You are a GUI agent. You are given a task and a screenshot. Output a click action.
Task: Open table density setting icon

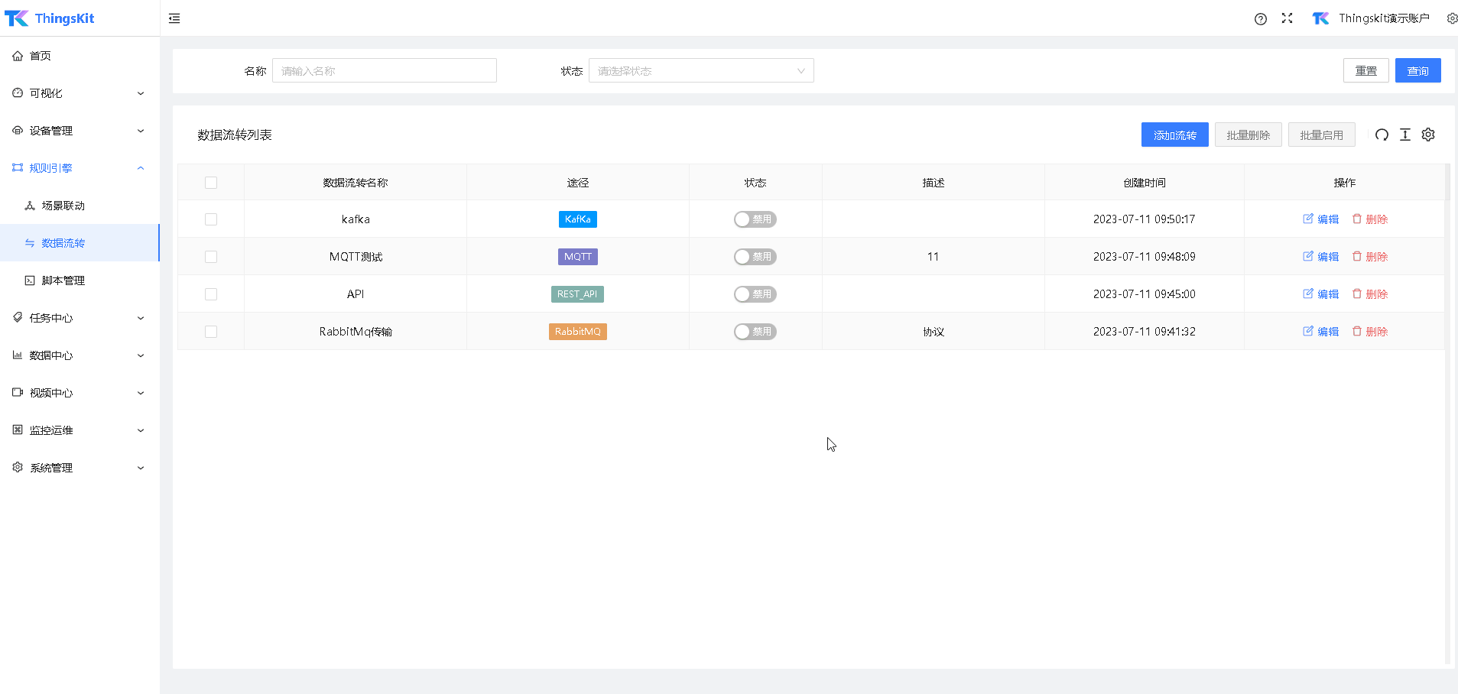(x=1404, y=135)
